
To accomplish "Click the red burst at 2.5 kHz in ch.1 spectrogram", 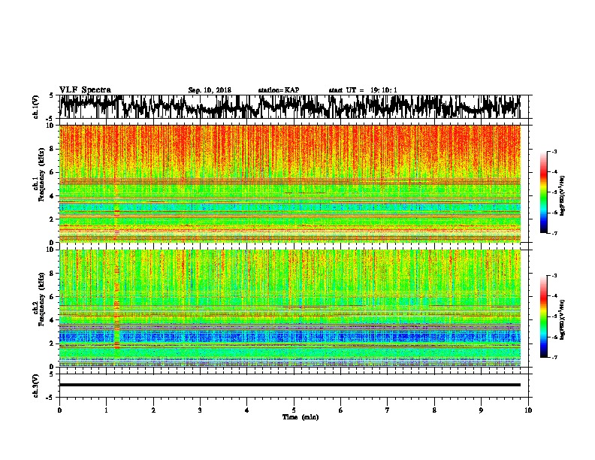I will pos(117,213).
